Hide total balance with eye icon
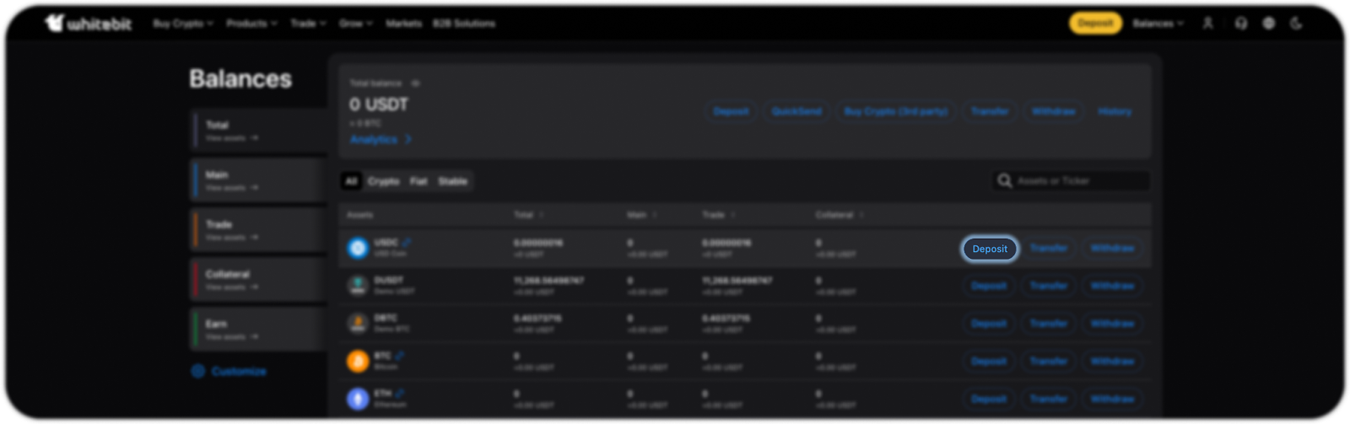 [x=415, y=83]
